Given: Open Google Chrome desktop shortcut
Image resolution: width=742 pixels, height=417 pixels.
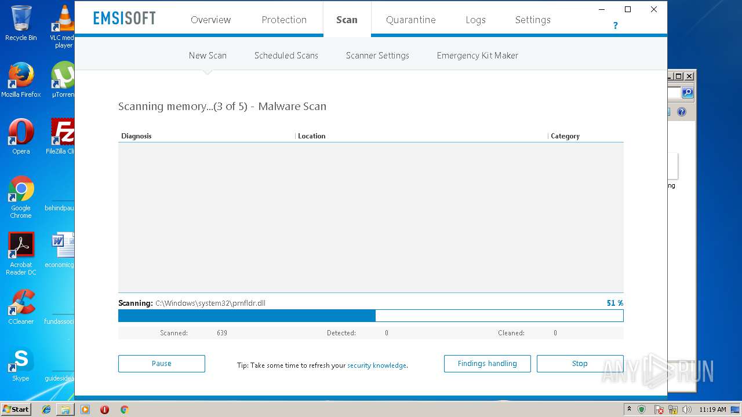Looking at the screenshot, I should pos(21,197).
